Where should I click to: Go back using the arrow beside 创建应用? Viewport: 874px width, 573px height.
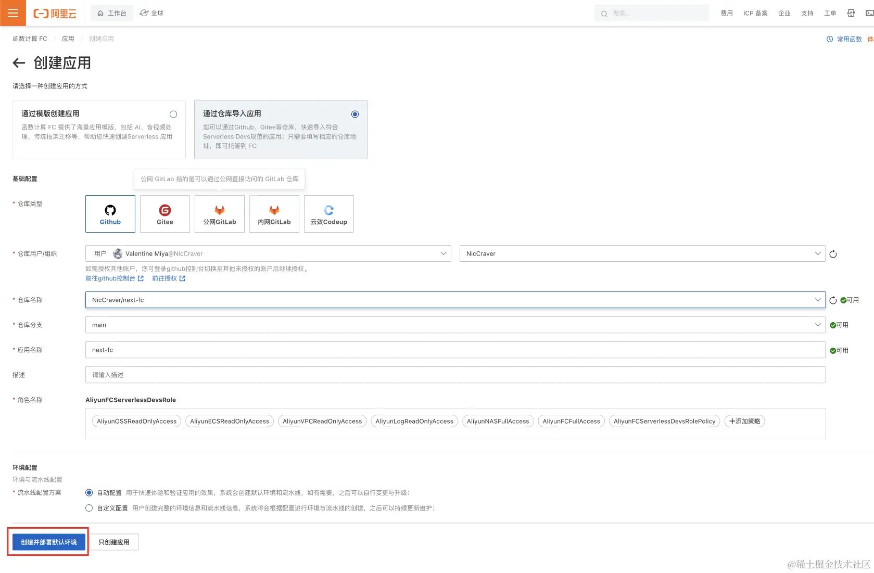click(19, 63)
